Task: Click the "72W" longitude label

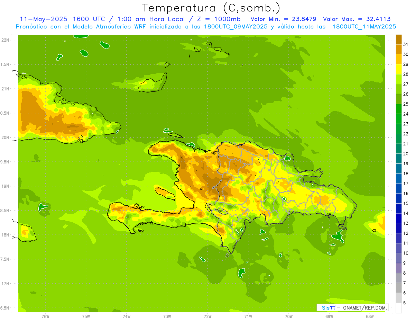Action: point(207,316)
